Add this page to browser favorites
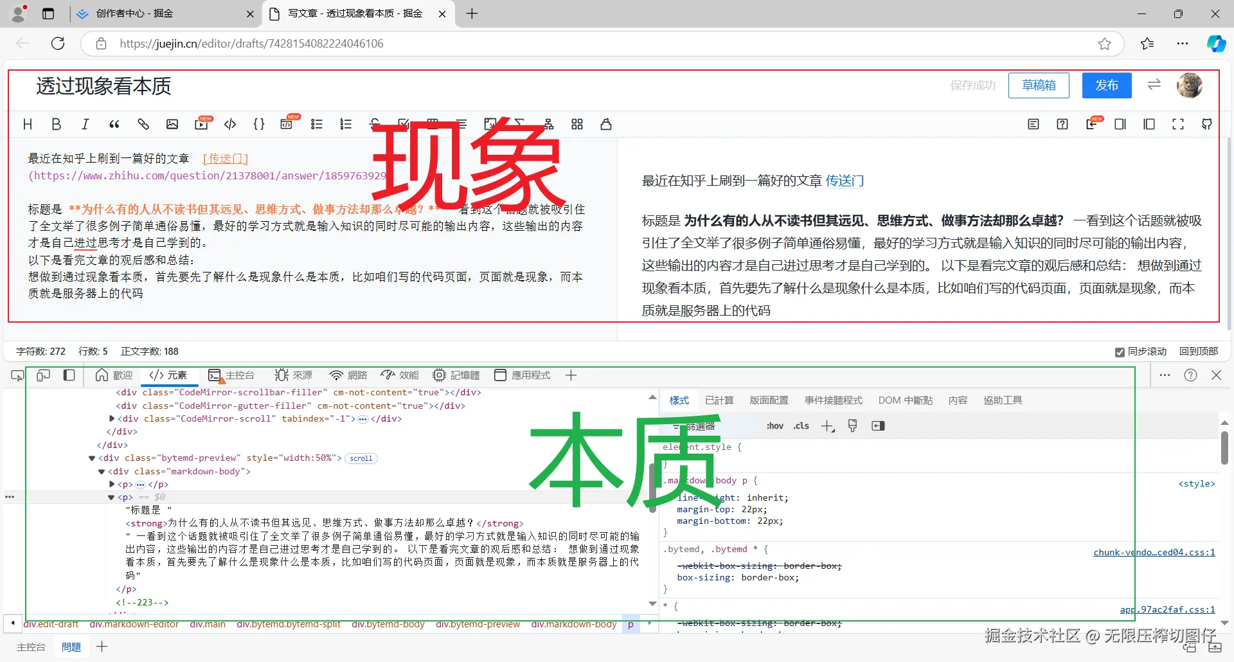Image resolution: width=1234 pixels, height=662 pixels. coord(1105,43)
